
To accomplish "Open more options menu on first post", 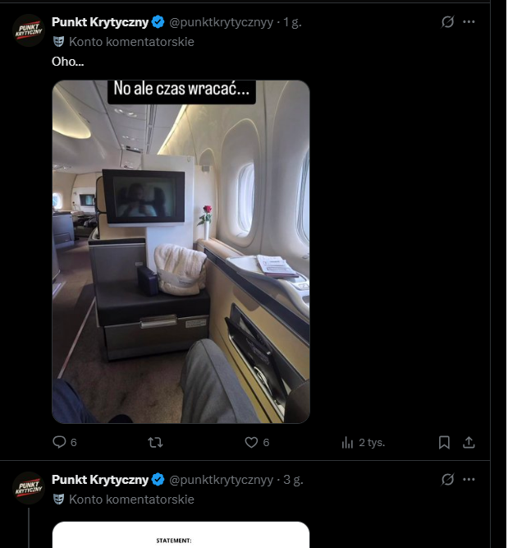I will tap(469, 22).
